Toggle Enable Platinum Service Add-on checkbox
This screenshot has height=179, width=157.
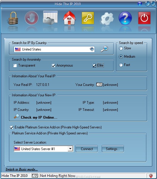click(11, 127)
